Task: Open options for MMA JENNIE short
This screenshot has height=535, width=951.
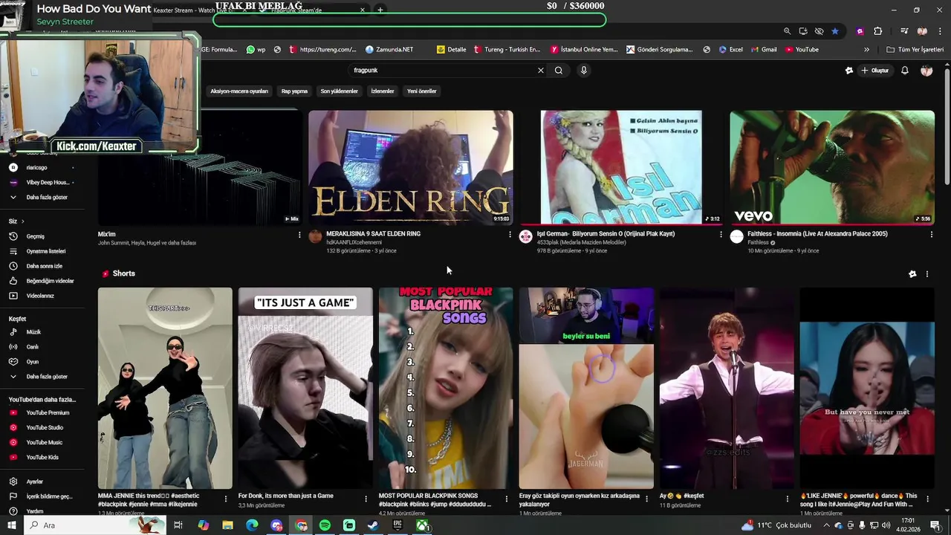Action: (226, 499)
